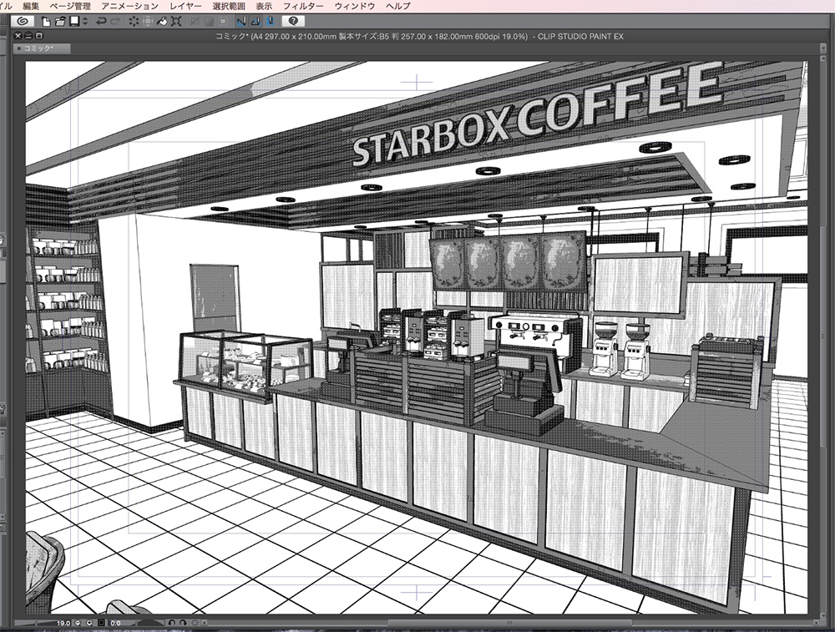Expand the save options stepper arrows
This screenshot has height=632, width=835.
point(84,20)
